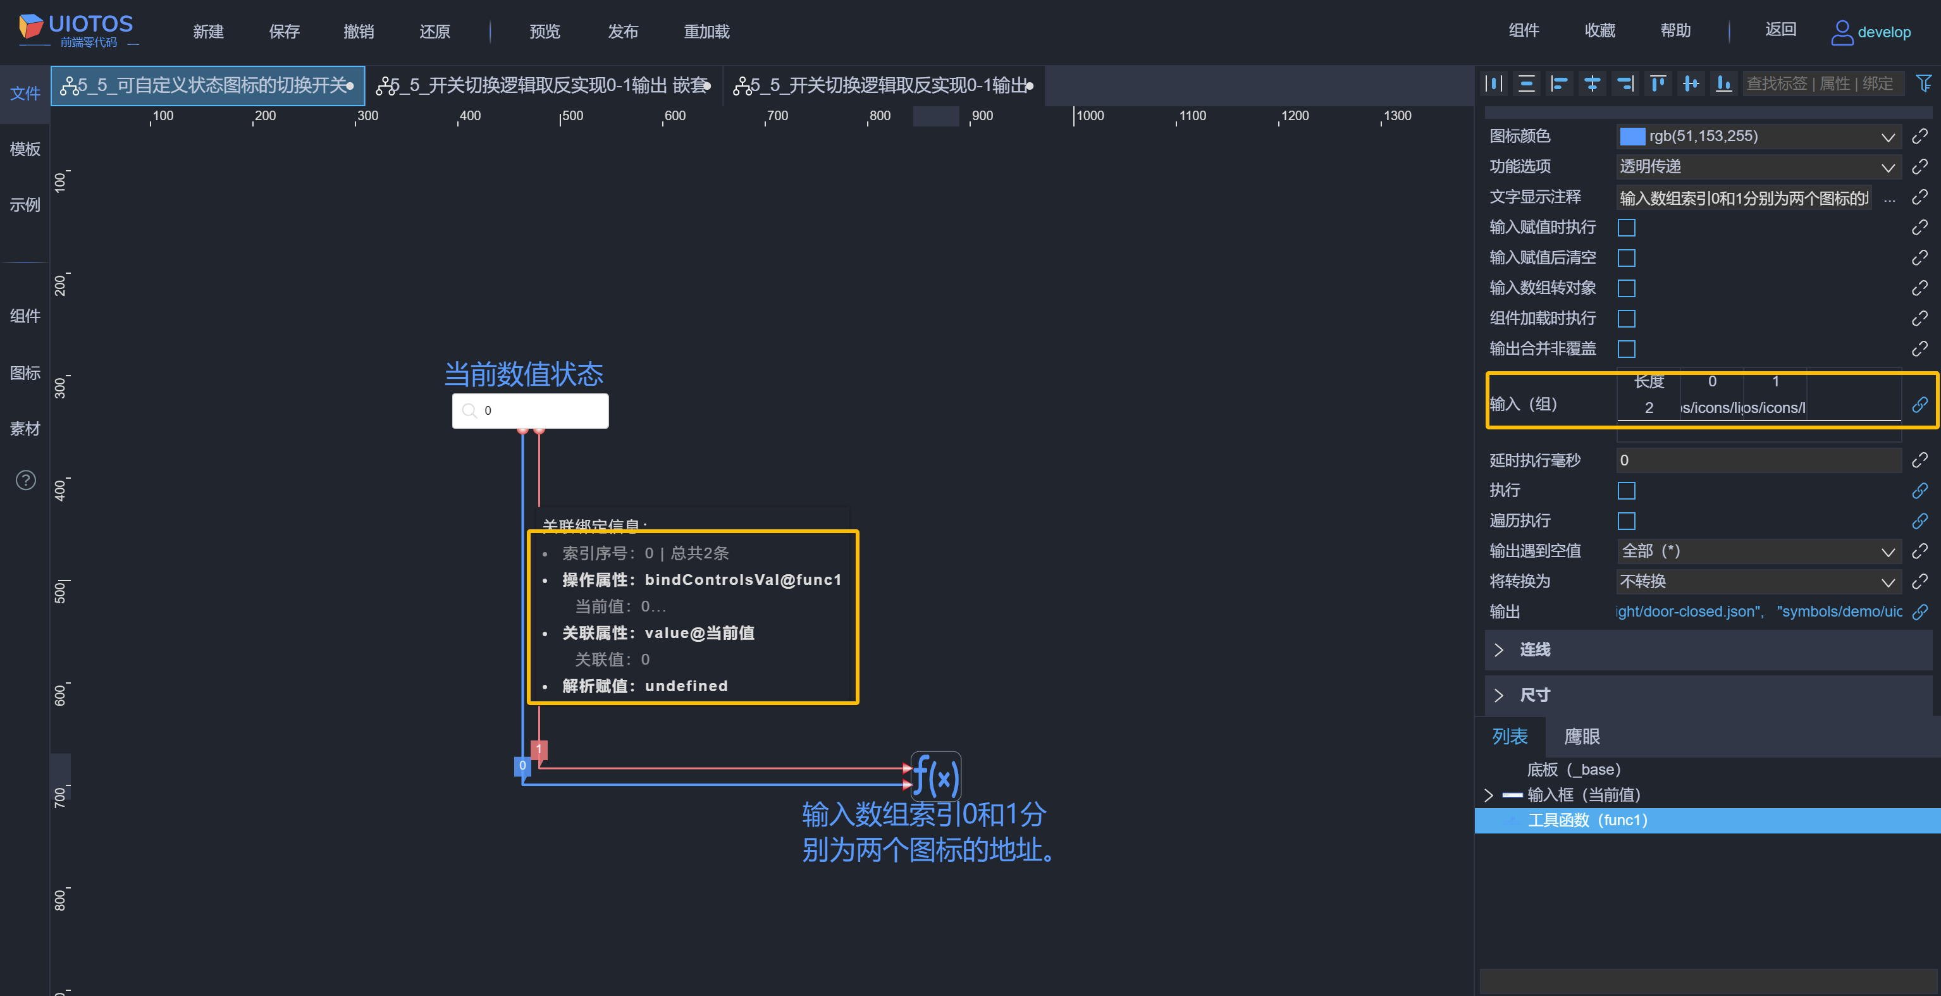Image resolution: width=1941 pixels, height=996 pixels.
Task: Click the align left edges icon
Action: (x=1559, y=83)
